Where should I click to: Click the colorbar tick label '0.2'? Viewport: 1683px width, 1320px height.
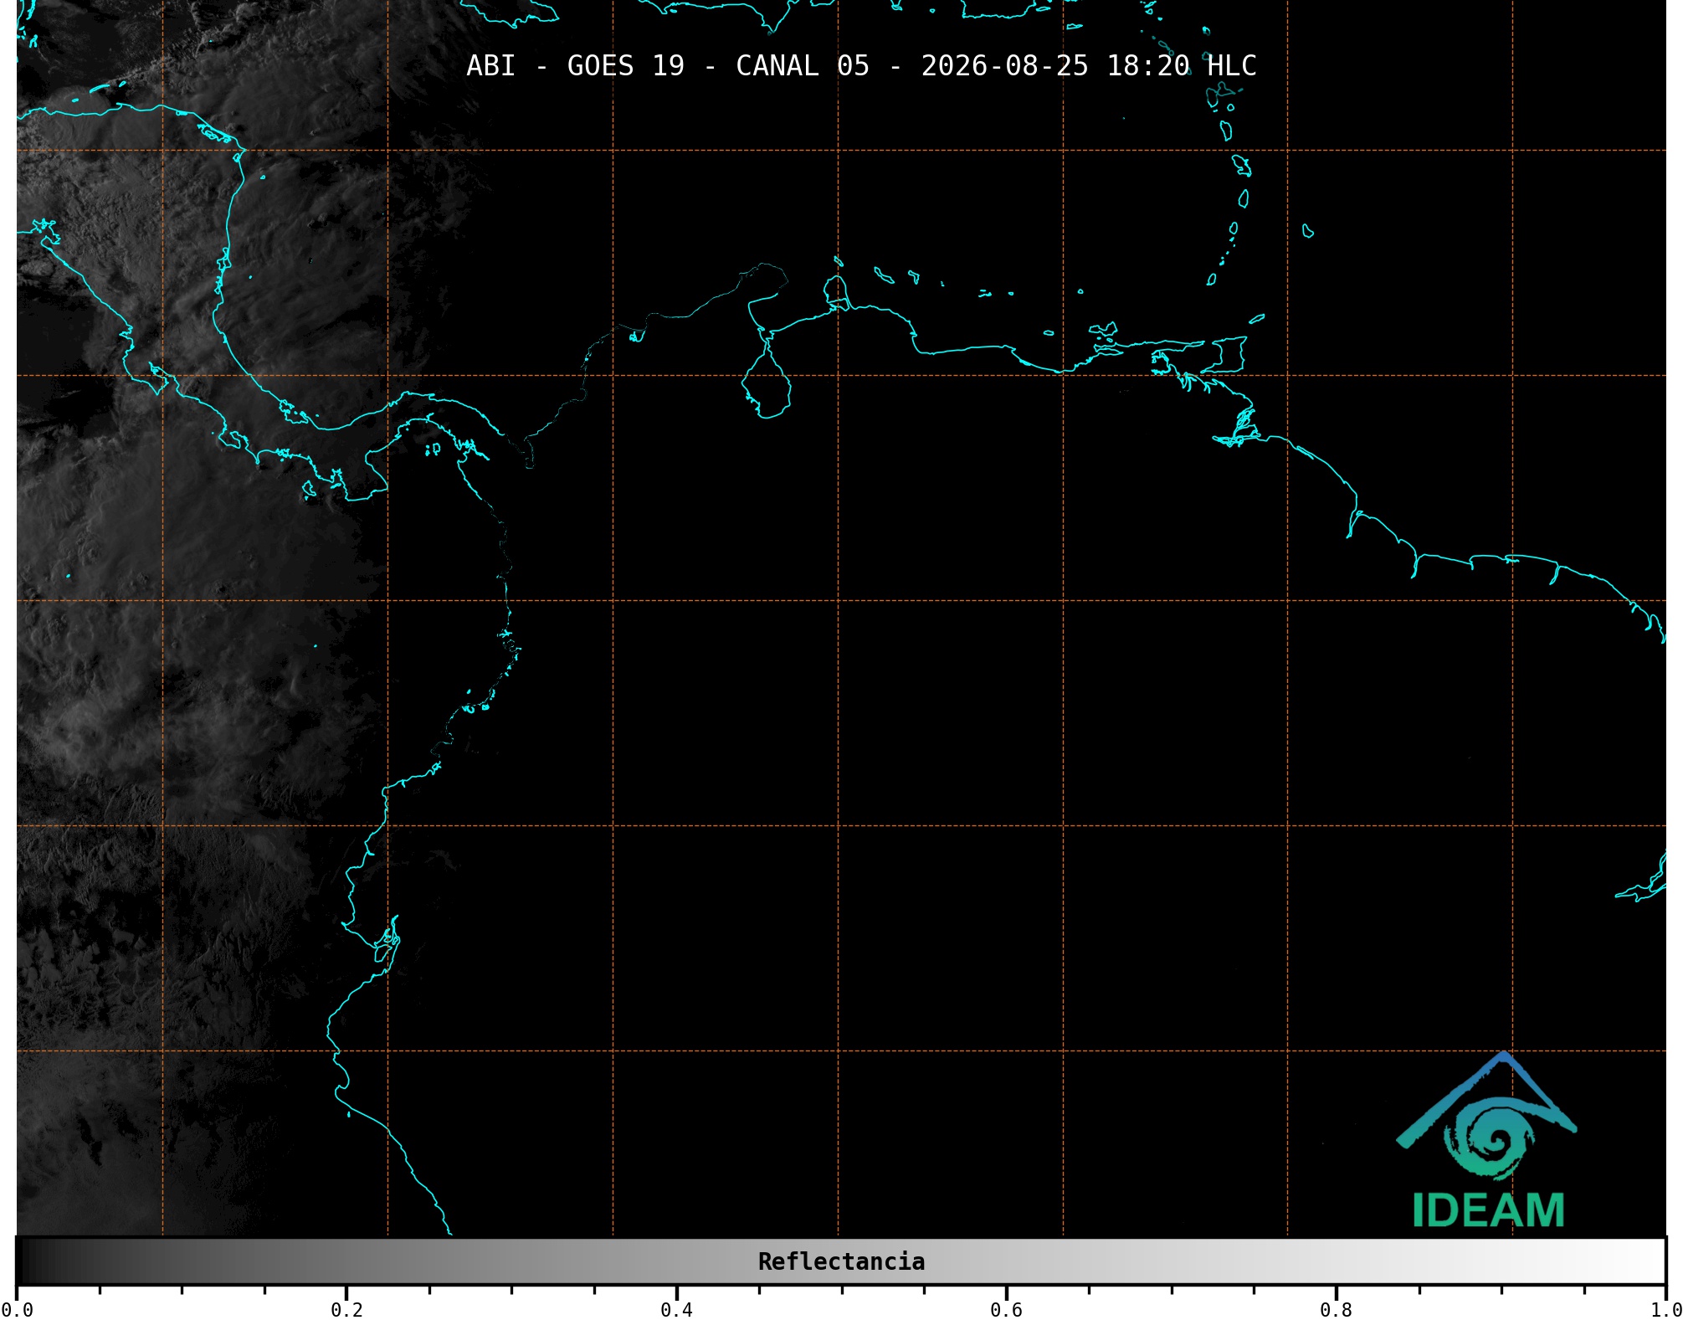point(346,1309)
